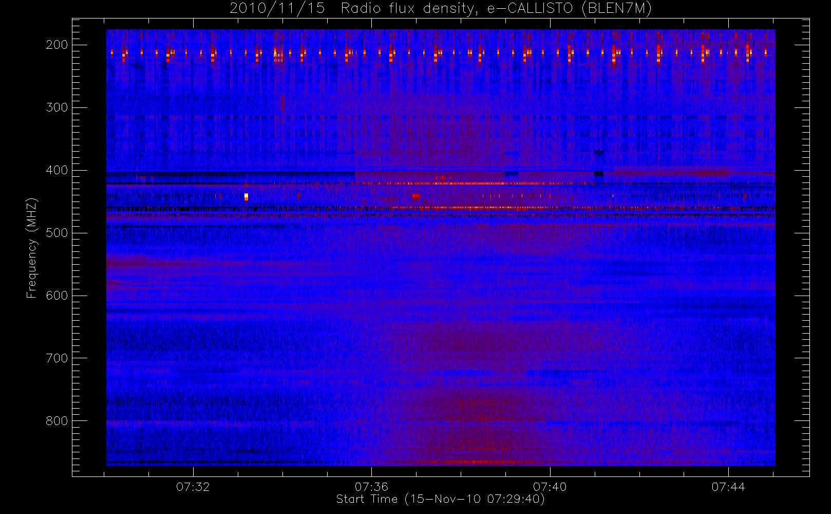
Task: Select the frequency tick label '300'
Action: click(x=56, y=107)
